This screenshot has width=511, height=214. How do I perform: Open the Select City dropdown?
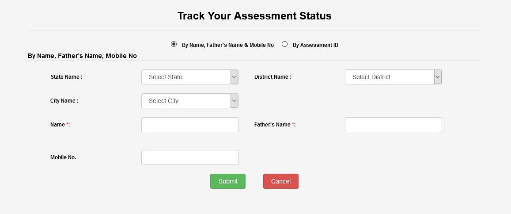tap(185, 101)
